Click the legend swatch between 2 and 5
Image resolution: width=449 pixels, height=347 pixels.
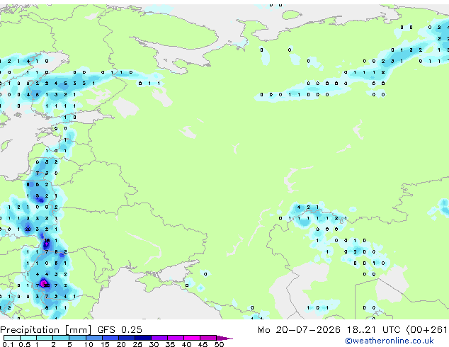[x=61, y=338]
